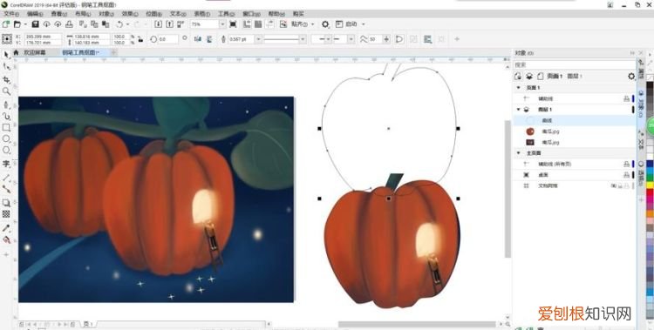Open the 编辑 menu
The height and width of the screenshot is (330, 654).
coord(35,14)
